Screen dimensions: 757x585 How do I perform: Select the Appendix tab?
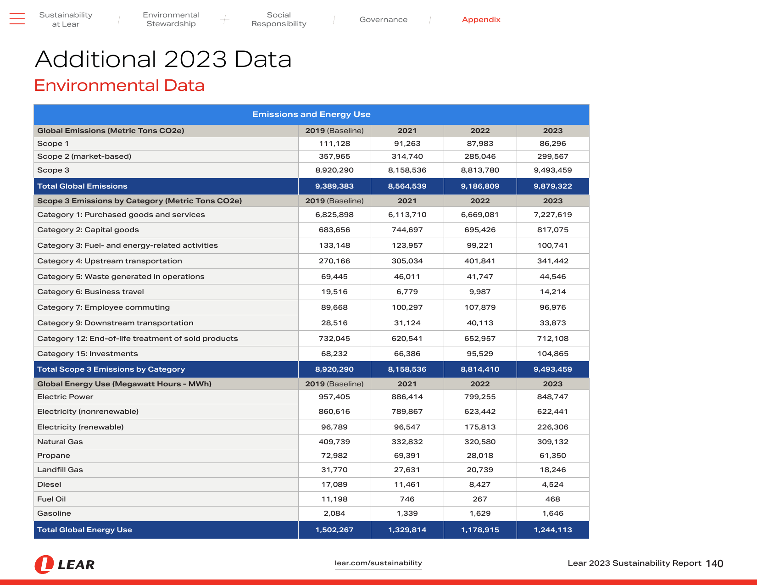[481, 19]
